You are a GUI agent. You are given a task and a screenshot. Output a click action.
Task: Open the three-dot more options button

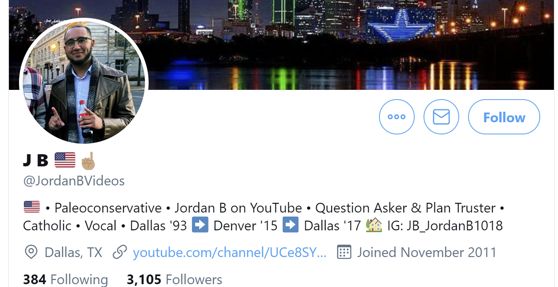pos(397,117)
